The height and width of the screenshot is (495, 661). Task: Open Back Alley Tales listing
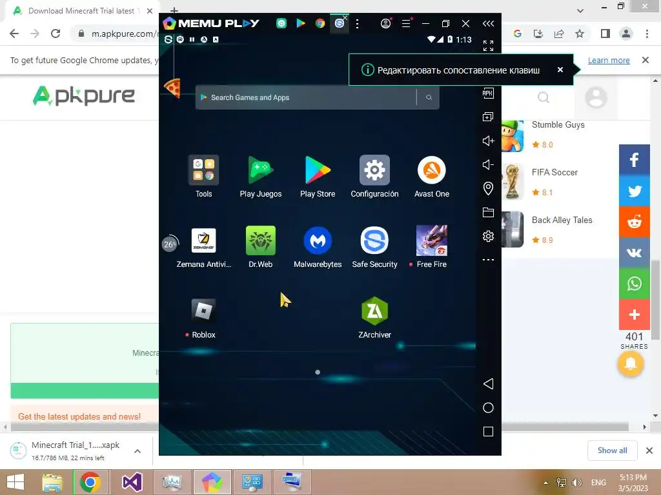[562, 220]
